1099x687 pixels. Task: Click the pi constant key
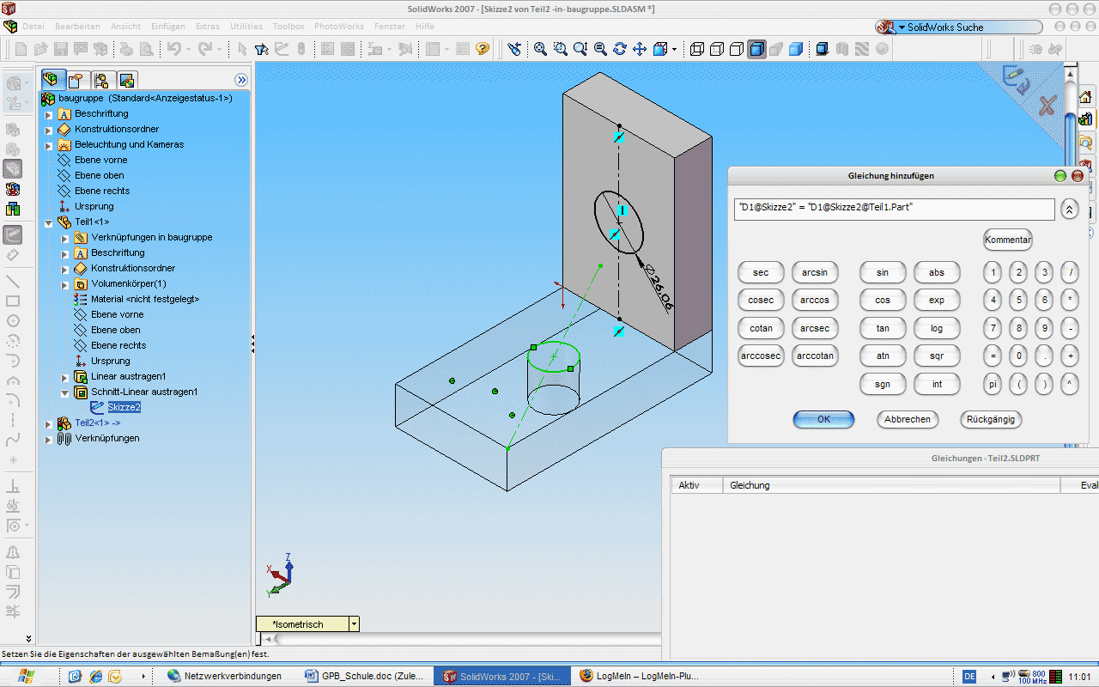point(993,384)
